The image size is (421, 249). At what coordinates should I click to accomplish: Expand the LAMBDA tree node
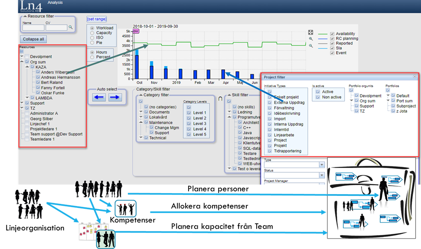[x=27, y=97]
